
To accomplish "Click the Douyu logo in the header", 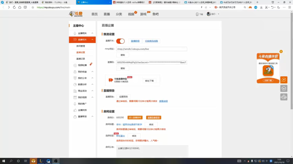I will pos(76,14).
